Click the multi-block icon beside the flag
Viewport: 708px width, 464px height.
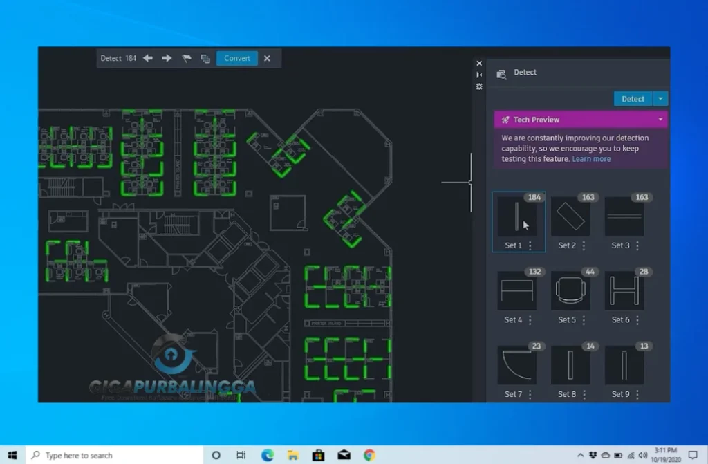pyautogui.click(x=205, y=59)
